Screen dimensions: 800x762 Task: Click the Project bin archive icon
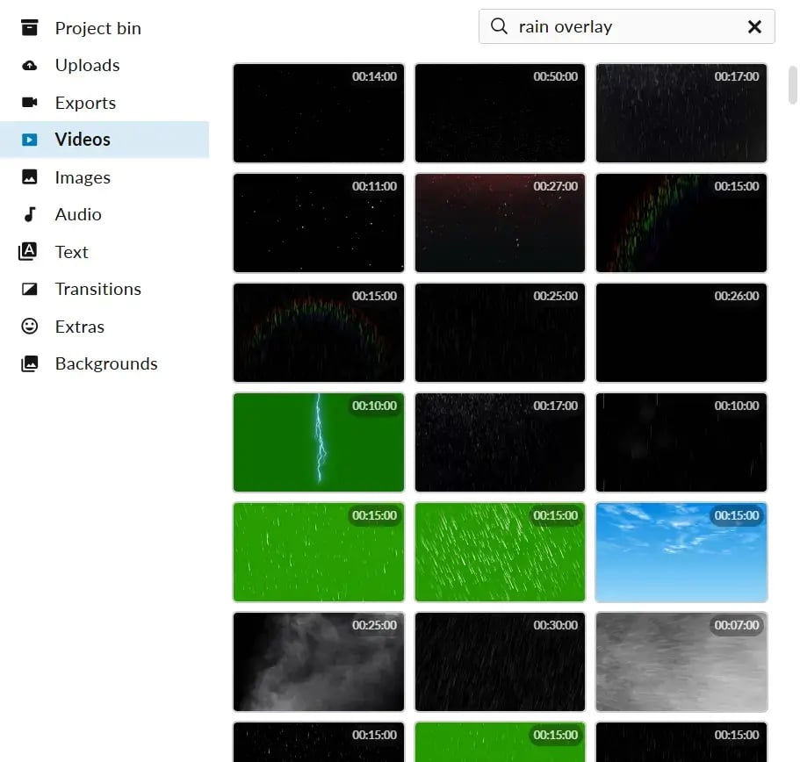30,28
